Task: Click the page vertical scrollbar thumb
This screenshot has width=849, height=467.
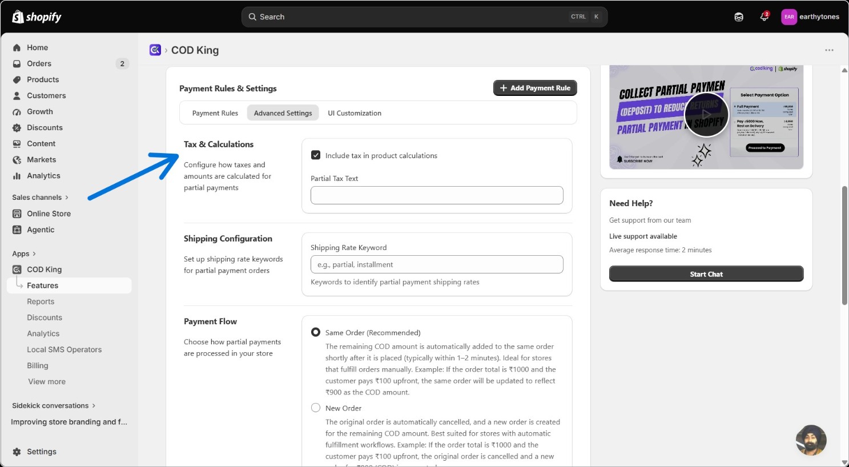Action: pyautogui.click(x=845, y=245)
